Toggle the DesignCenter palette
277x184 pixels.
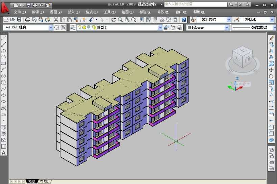pos(149,20)
